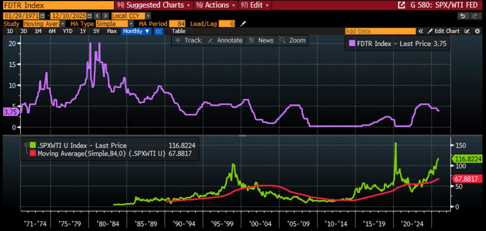Select the 1Y time range
The image size is (486, 231).
click(x=83, y=31)
